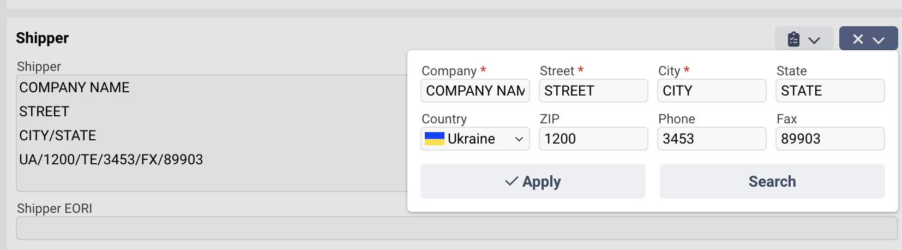902x250 pixels.
Task: Click into the Street input field
Action: click(x=593, y=91)
